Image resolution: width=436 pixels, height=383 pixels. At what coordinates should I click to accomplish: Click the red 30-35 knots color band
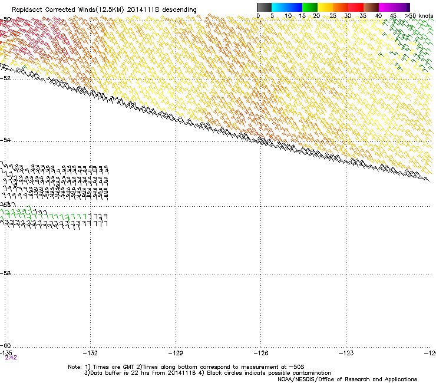tap(356, 7)
